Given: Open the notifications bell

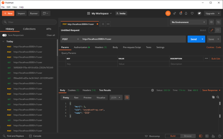Looking at the screenshot, I should (186, 13).
